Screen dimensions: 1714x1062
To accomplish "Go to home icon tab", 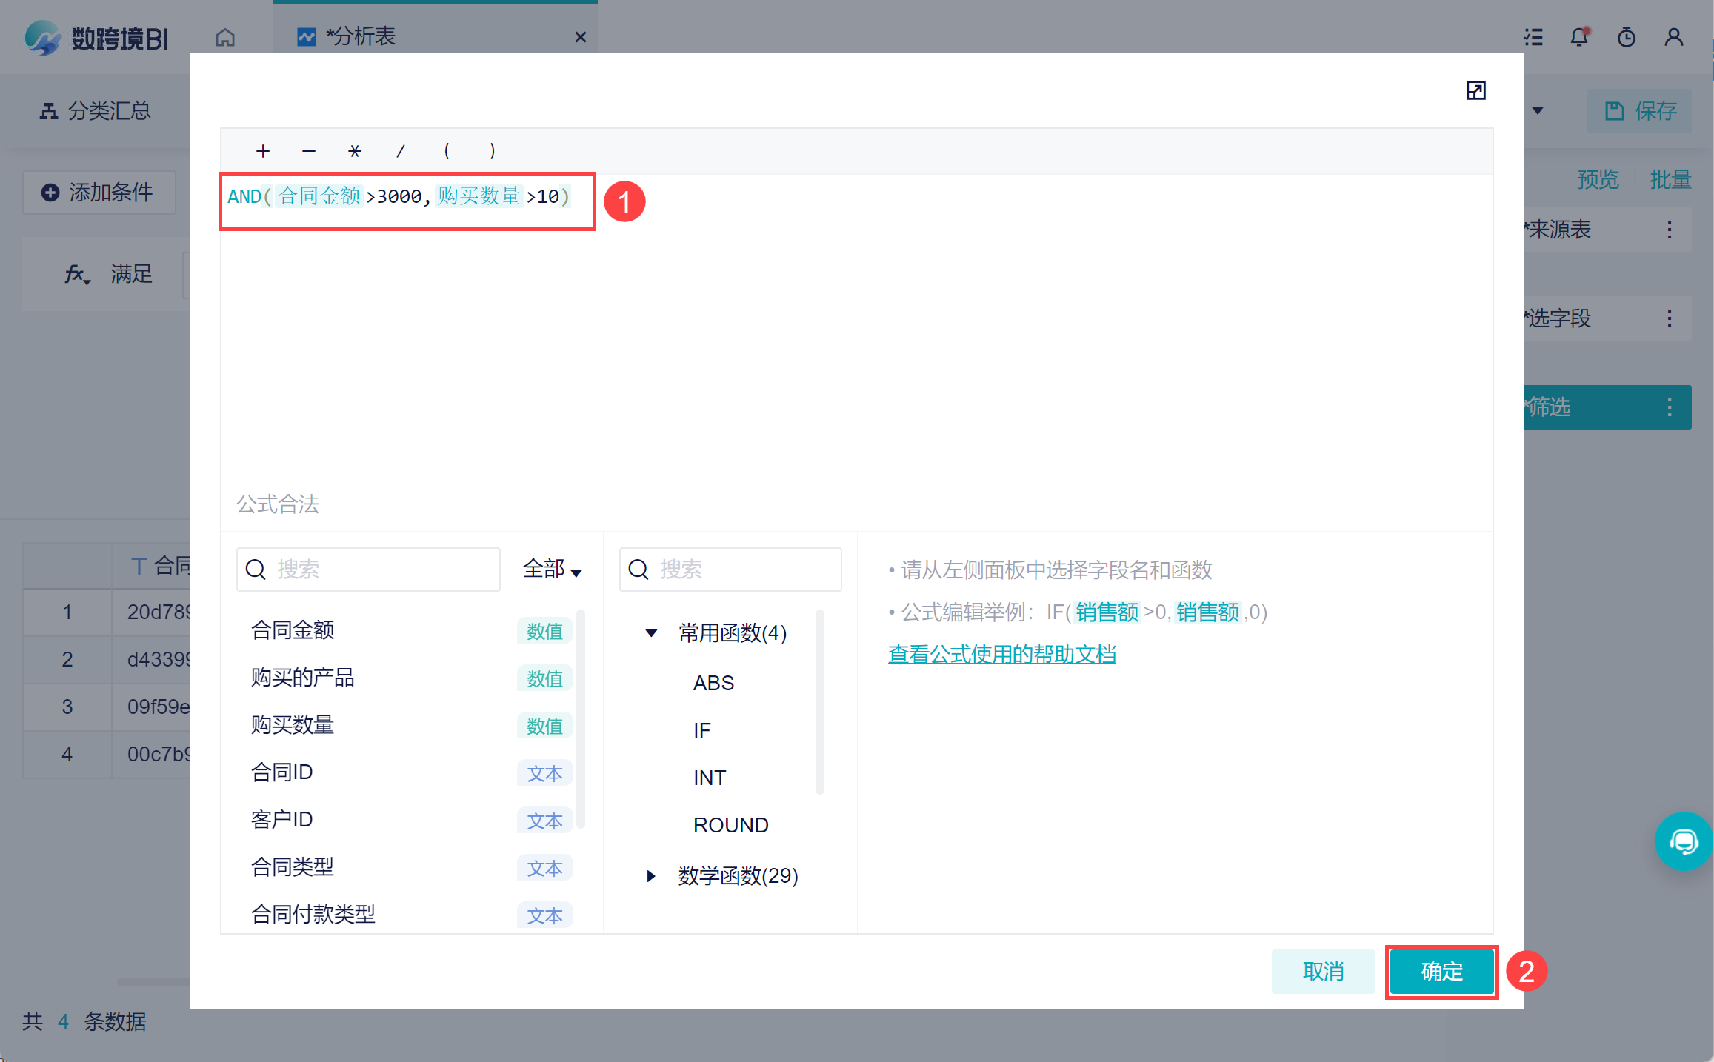I will pos(225,37).
